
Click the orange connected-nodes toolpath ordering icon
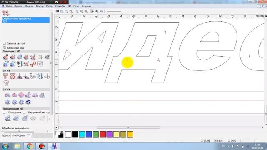(33, 64)
